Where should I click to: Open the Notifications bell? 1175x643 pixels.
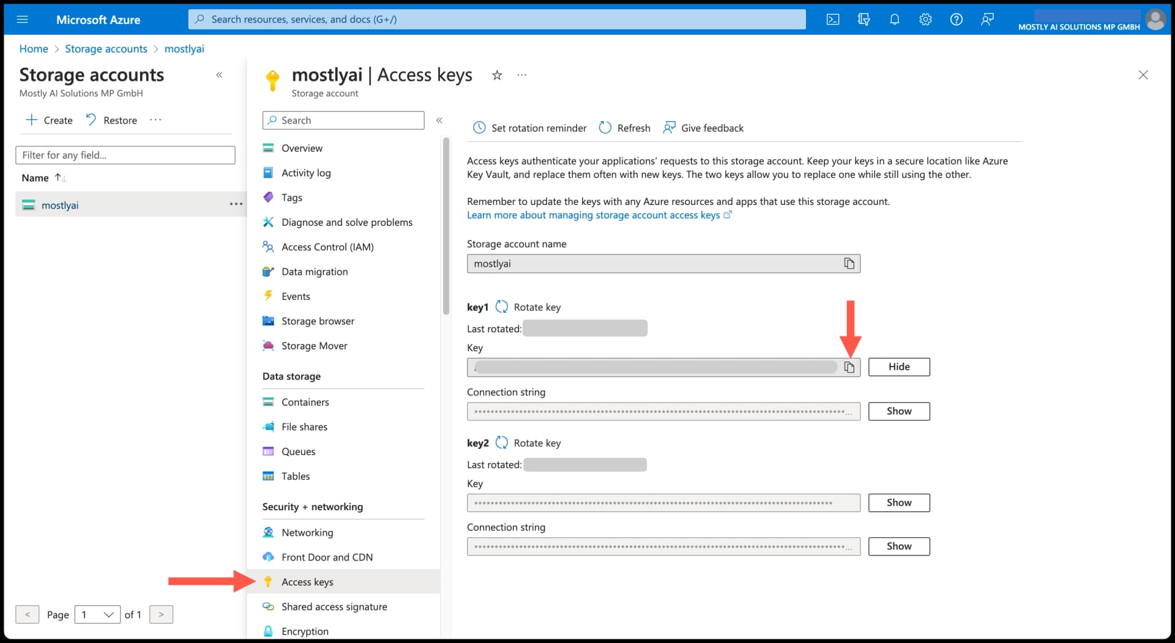point(895,19)
